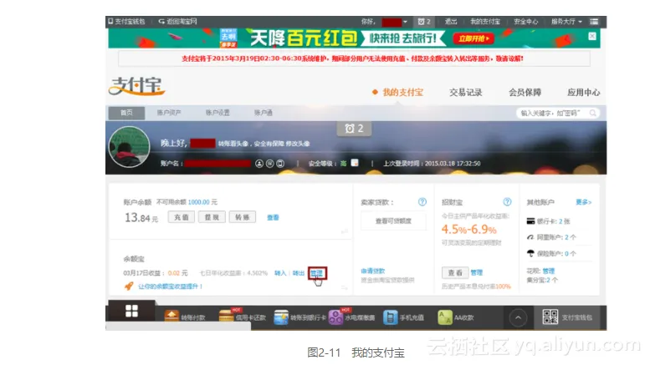This screenshot has width=650, height=365.
Task: Click the 阿里账户 icon
Action: [530, 237]
